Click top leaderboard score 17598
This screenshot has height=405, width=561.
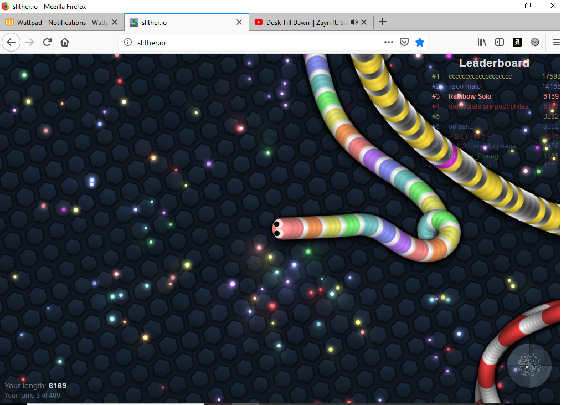coord(551,76)
